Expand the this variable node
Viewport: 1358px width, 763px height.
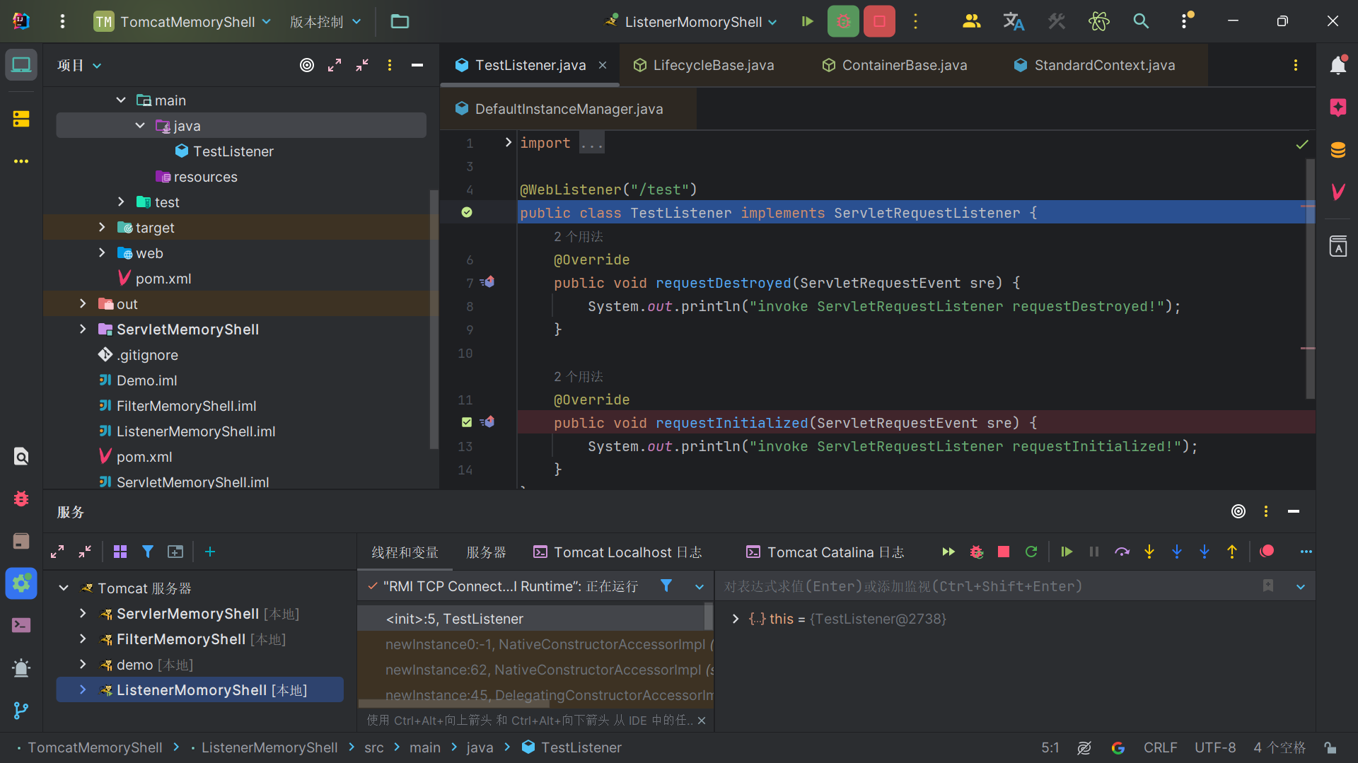pyautogui.click(x=736, y=619)
